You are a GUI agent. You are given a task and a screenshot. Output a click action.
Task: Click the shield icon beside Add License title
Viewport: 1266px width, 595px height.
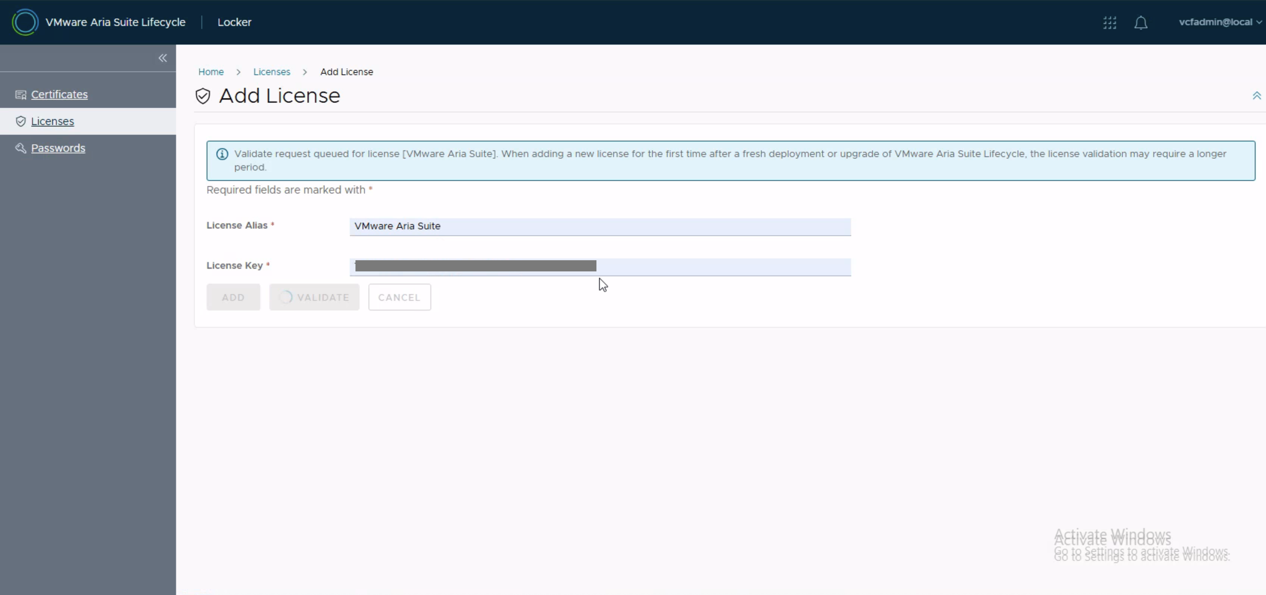point(203,96)
